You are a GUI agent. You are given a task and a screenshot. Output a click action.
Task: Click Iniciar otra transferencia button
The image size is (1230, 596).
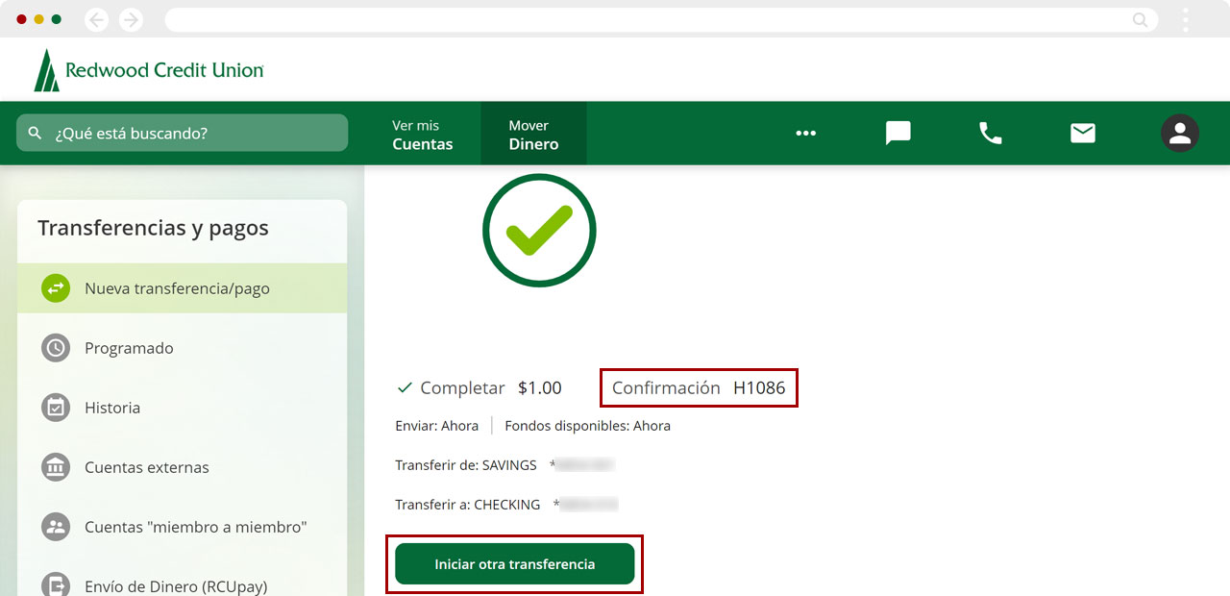coord(514,564)
